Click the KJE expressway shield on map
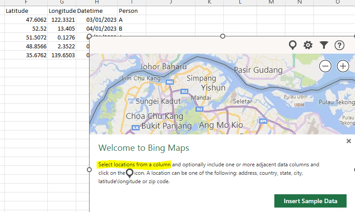355x212 pixels. pos(136,128)
